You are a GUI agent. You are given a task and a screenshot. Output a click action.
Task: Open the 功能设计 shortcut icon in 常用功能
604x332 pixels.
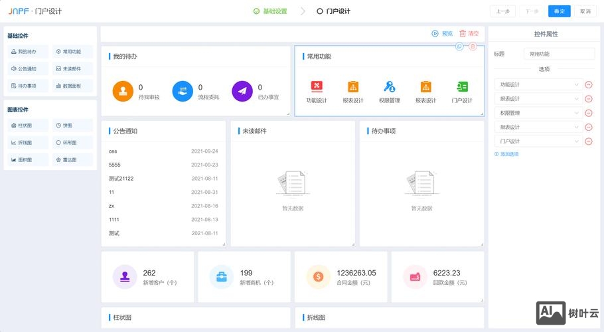(317, 87)
